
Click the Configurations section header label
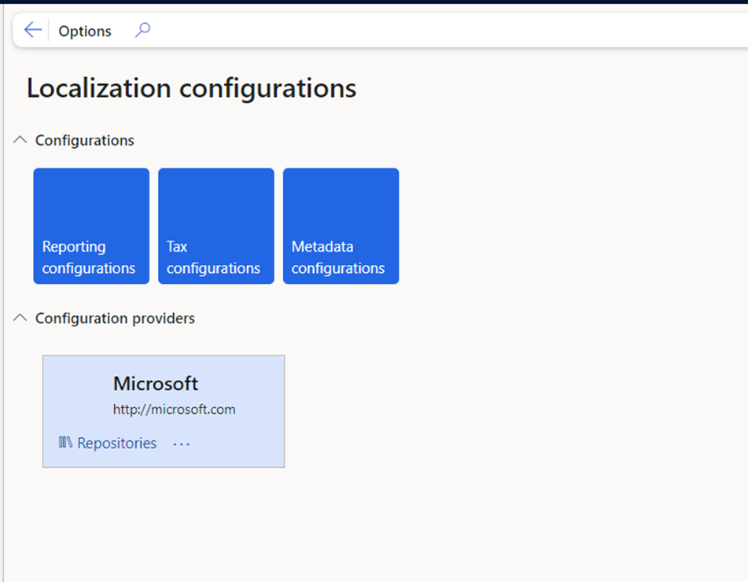click(84, 140)
